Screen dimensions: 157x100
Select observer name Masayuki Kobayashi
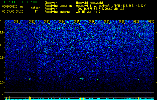90,3
